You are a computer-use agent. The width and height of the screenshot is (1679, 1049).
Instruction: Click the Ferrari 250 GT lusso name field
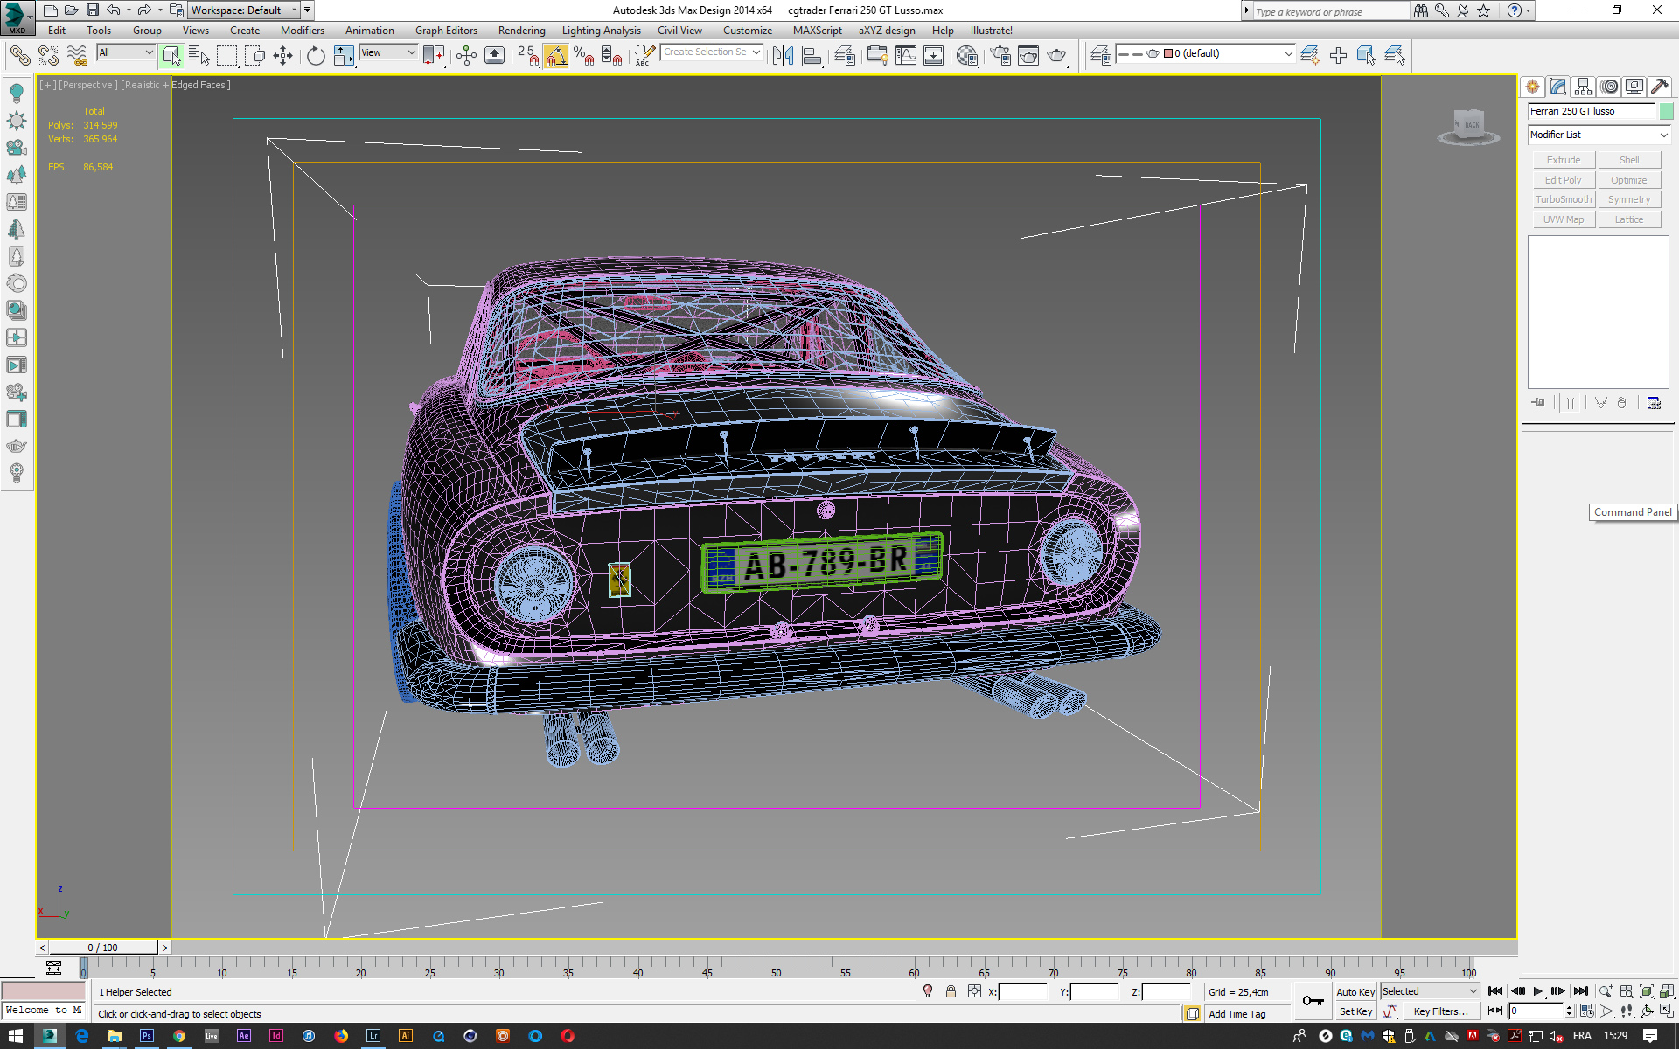coord(1591,111)
